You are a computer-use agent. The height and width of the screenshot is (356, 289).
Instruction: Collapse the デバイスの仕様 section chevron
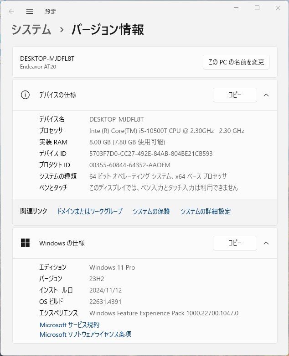click(266, 95)
